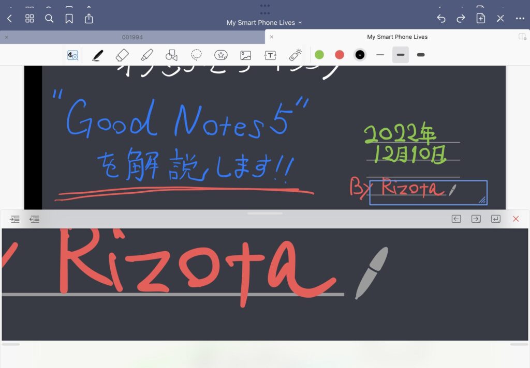The height and width of the screenshot is (368, 530).
Task: Close the 001994 tab
Action: pyautogui.click(x=6, y=37)
